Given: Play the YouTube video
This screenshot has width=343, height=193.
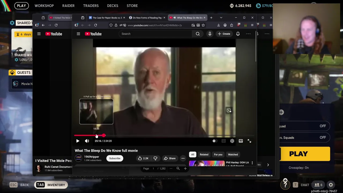Looking at the screenshot, I should coord(78,141).
